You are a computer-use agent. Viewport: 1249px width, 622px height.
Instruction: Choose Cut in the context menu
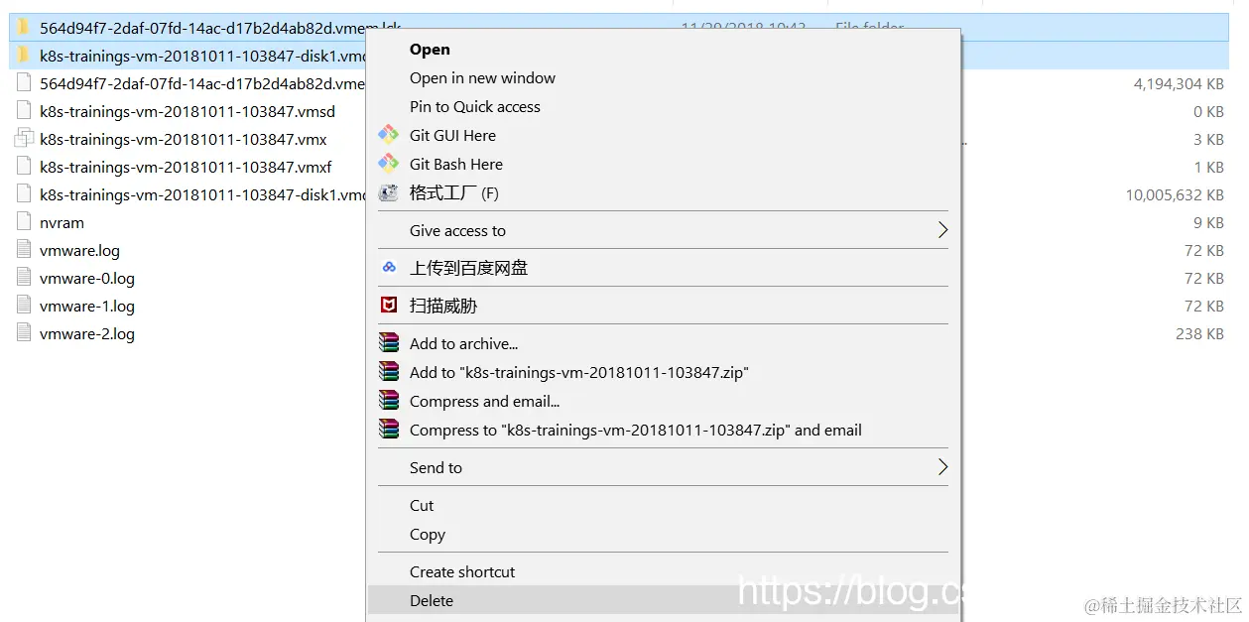point(422,505)
